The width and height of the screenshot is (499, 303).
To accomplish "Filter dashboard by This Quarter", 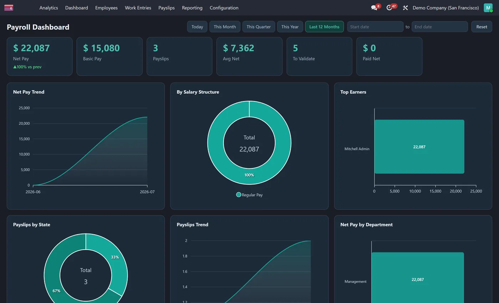I will (258, 27).
